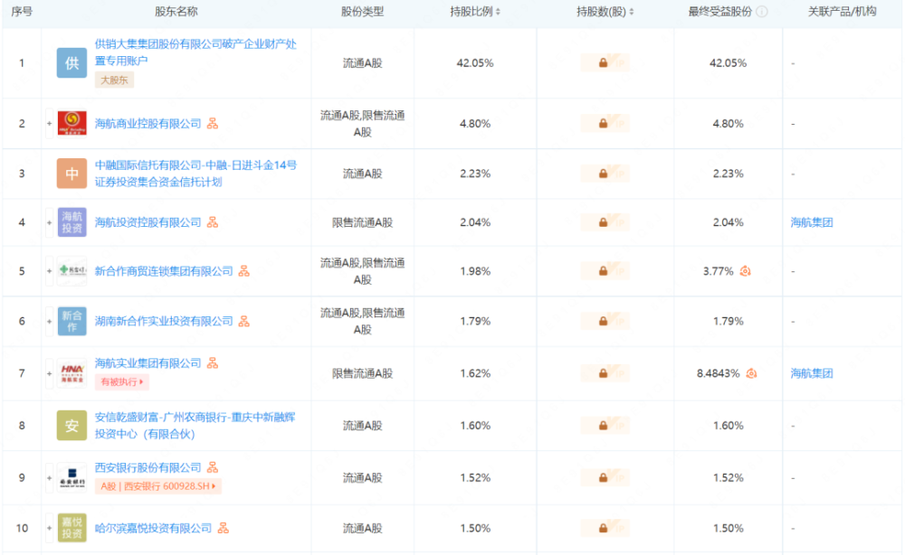905x555 pixels.
Task: Open 湖南新合作实业投资有限公司 link
Action: (164, 321)
